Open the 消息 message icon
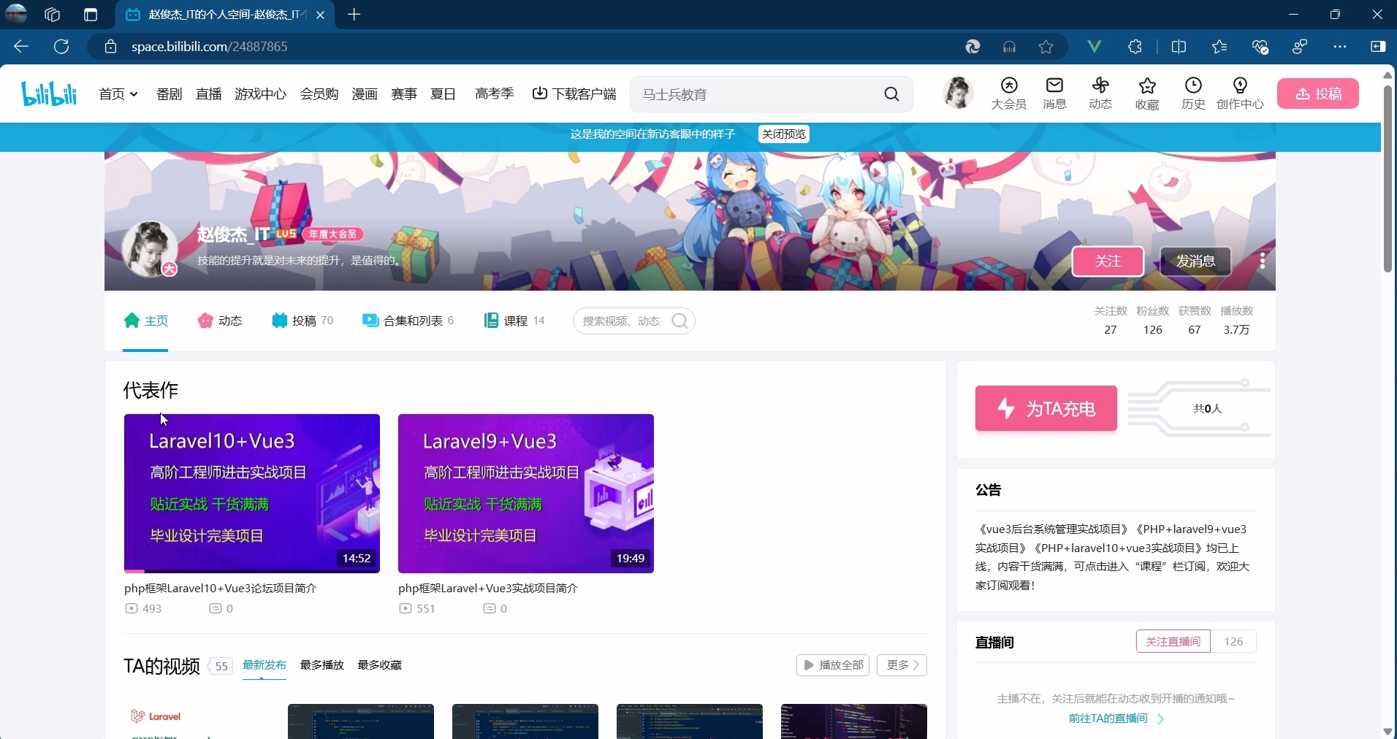This screenshot has width=1397, height=739. (1054, 93)
